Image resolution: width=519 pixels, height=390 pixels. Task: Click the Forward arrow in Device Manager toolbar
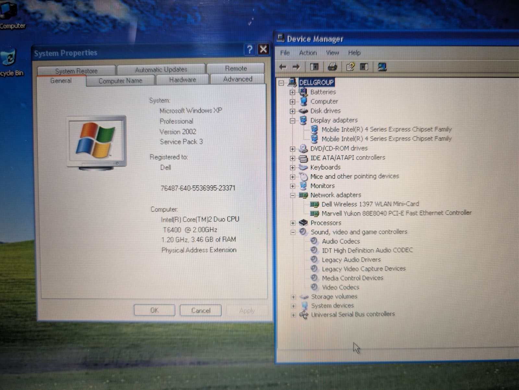click(296, 67)
